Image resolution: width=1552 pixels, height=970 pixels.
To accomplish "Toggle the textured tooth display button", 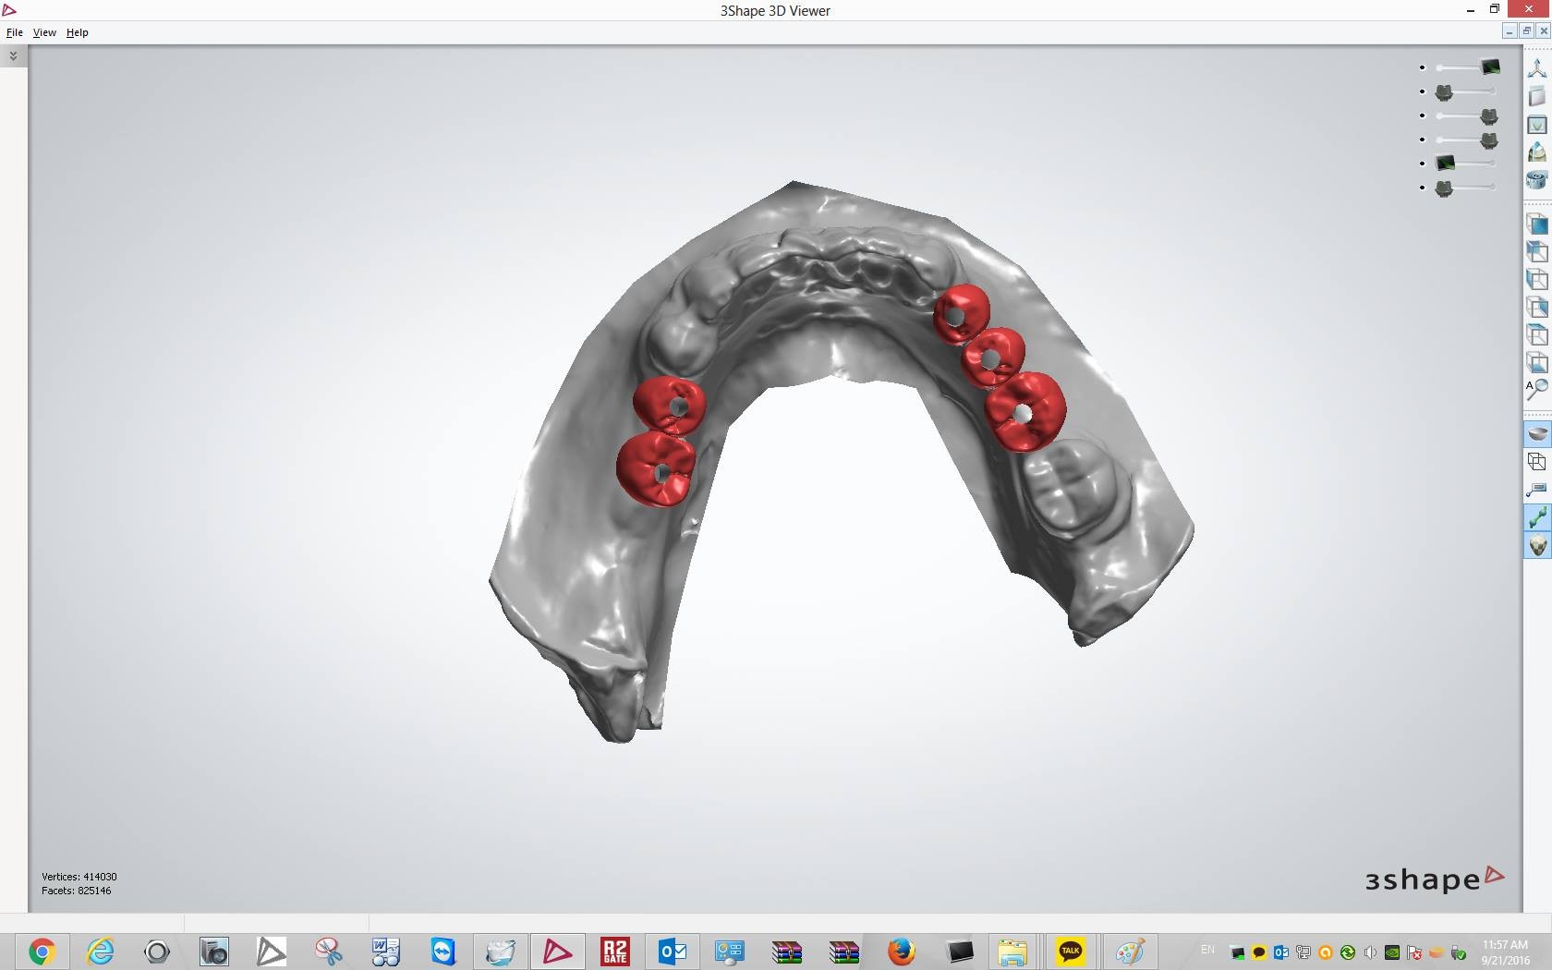I will tap(1536, 546).
